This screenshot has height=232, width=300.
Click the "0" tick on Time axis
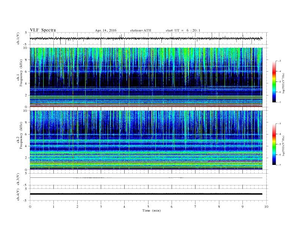30,207
